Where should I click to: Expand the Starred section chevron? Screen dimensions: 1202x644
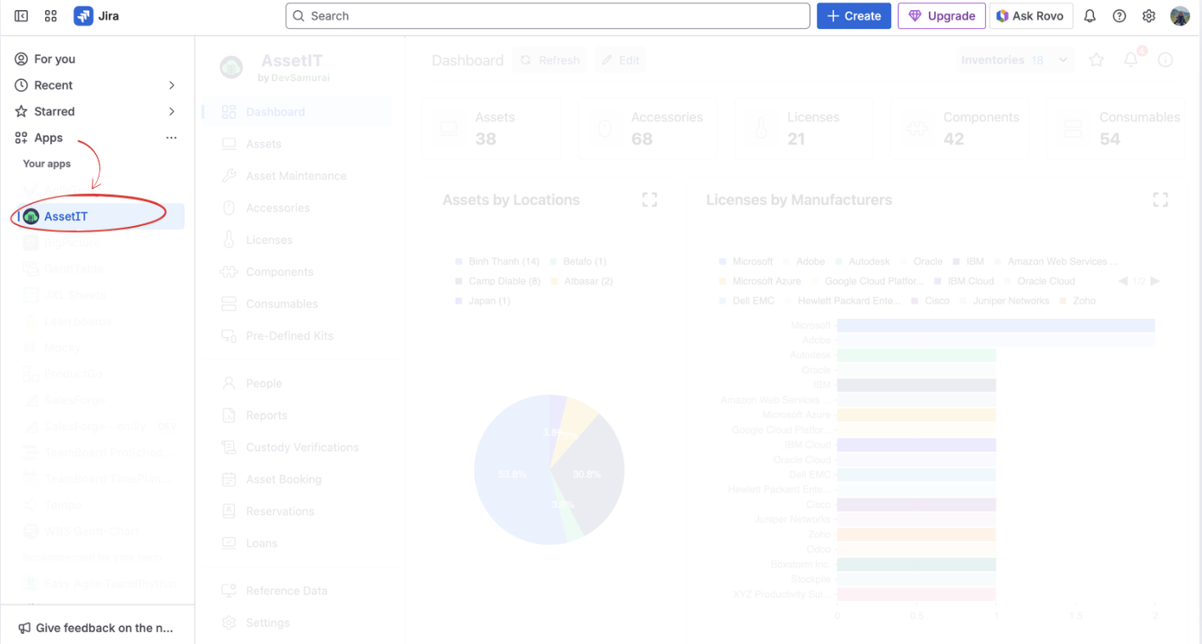[172, 111]
